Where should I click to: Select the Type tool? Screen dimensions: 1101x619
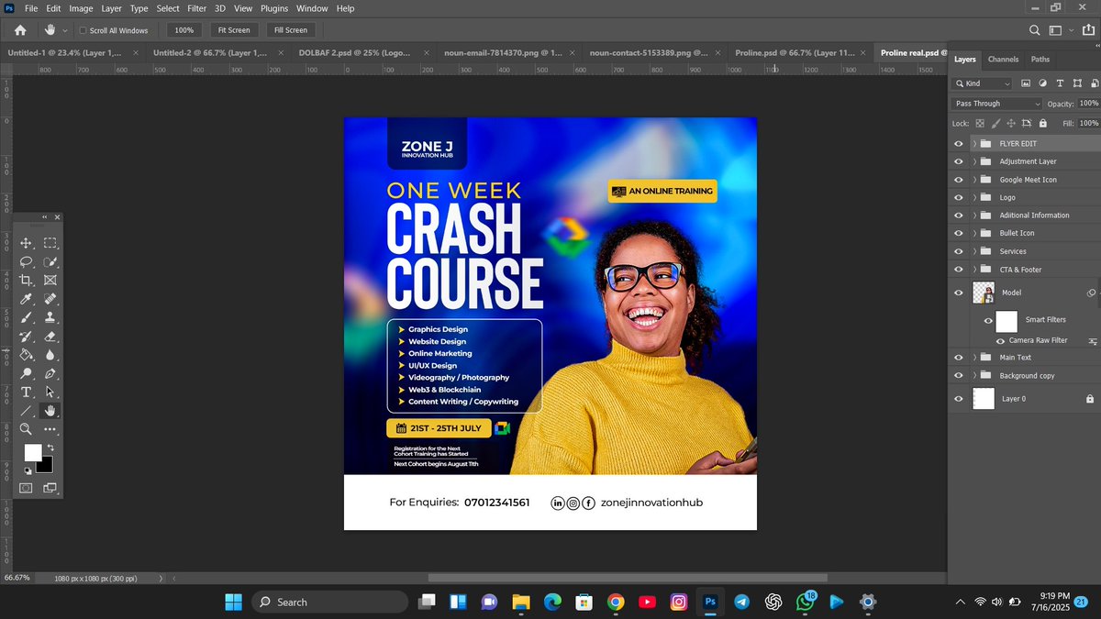click(27, 392)
